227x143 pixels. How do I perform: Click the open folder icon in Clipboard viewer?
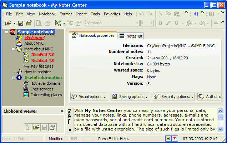tap(36, 127)
